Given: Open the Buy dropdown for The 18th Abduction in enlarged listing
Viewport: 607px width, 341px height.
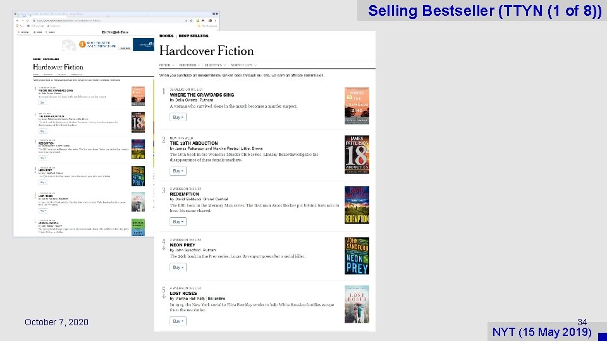Looking at the screenshot, I should pyautogui.click(x=178, y=171).
